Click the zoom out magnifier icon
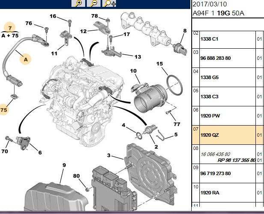This screenshot has width=264, height=214. coord(94,3)
